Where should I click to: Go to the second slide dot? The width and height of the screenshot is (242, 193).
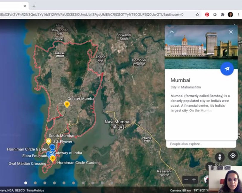pyautogui.click(x=35, y=183)
